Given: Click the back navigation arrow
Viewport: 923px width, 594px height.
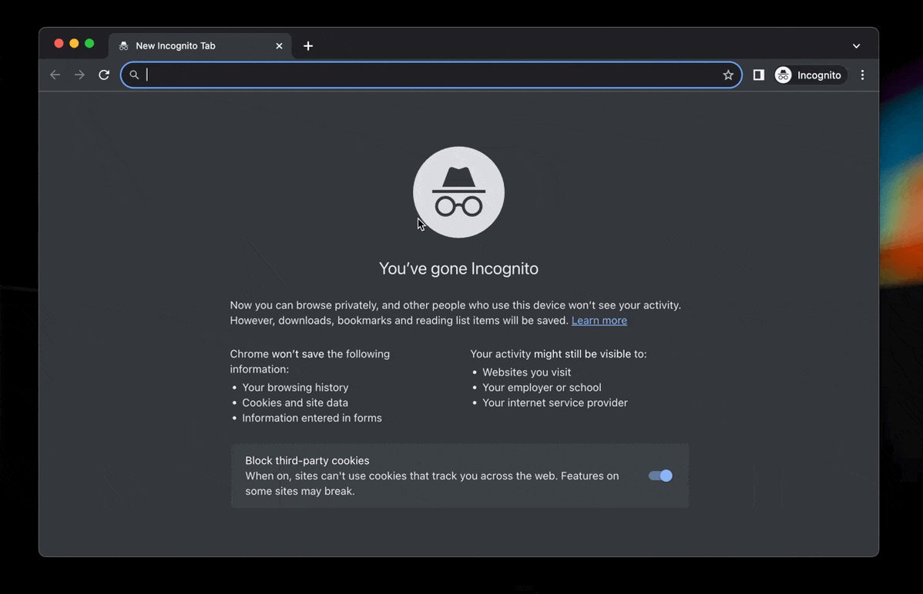Looking at the screenshot, I should [x=55, y=75].
